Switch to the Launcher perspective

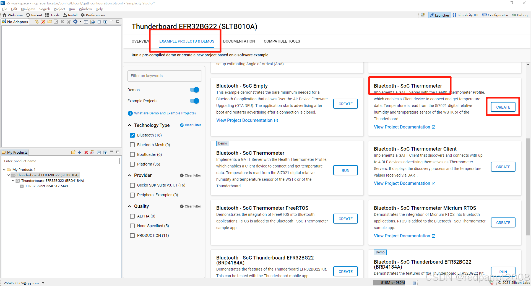(x=439, y=15)
